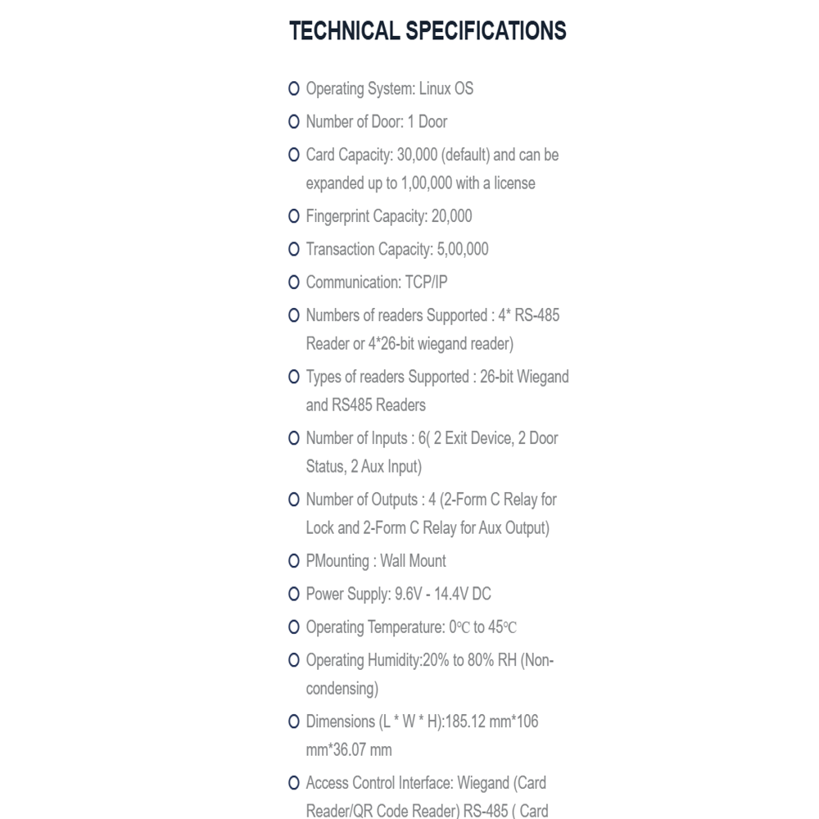This screenshot has height=819, width=819.
Task: Click the Access Control Interface: Wiegand text
Action: coord(426,783)
